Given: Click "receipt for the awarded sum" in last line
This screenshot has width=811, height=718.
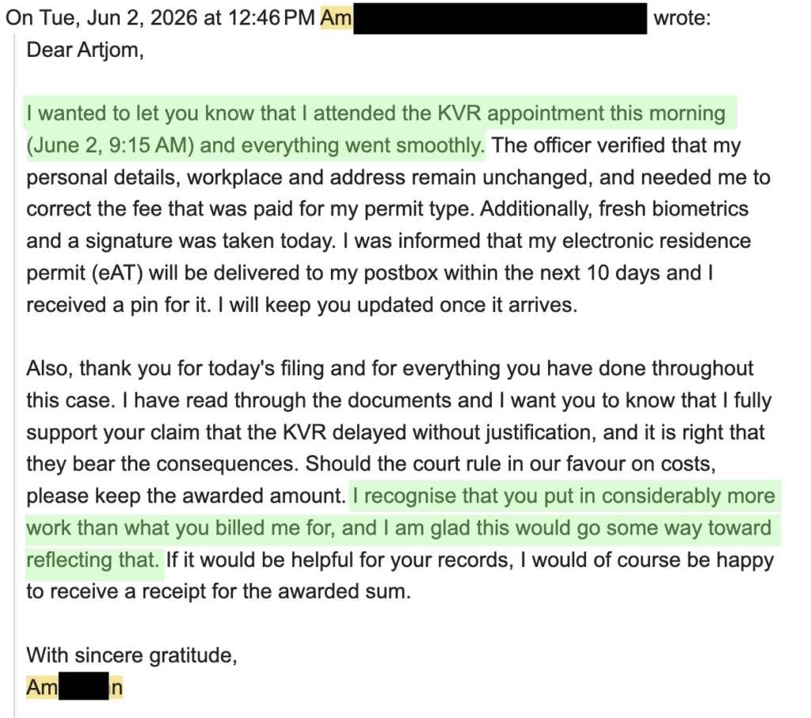Looking at the screenshot, I should [x=276, y=591].
